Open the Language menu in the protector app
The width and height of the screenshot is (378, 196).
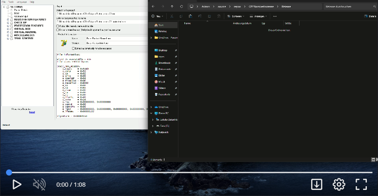pyautogui.click(x=21, y=2)
